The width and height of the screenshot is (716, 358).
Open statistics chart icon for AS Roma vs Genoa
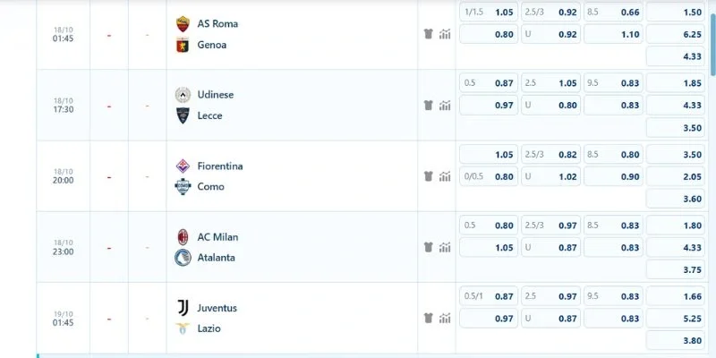click(445, 34)
